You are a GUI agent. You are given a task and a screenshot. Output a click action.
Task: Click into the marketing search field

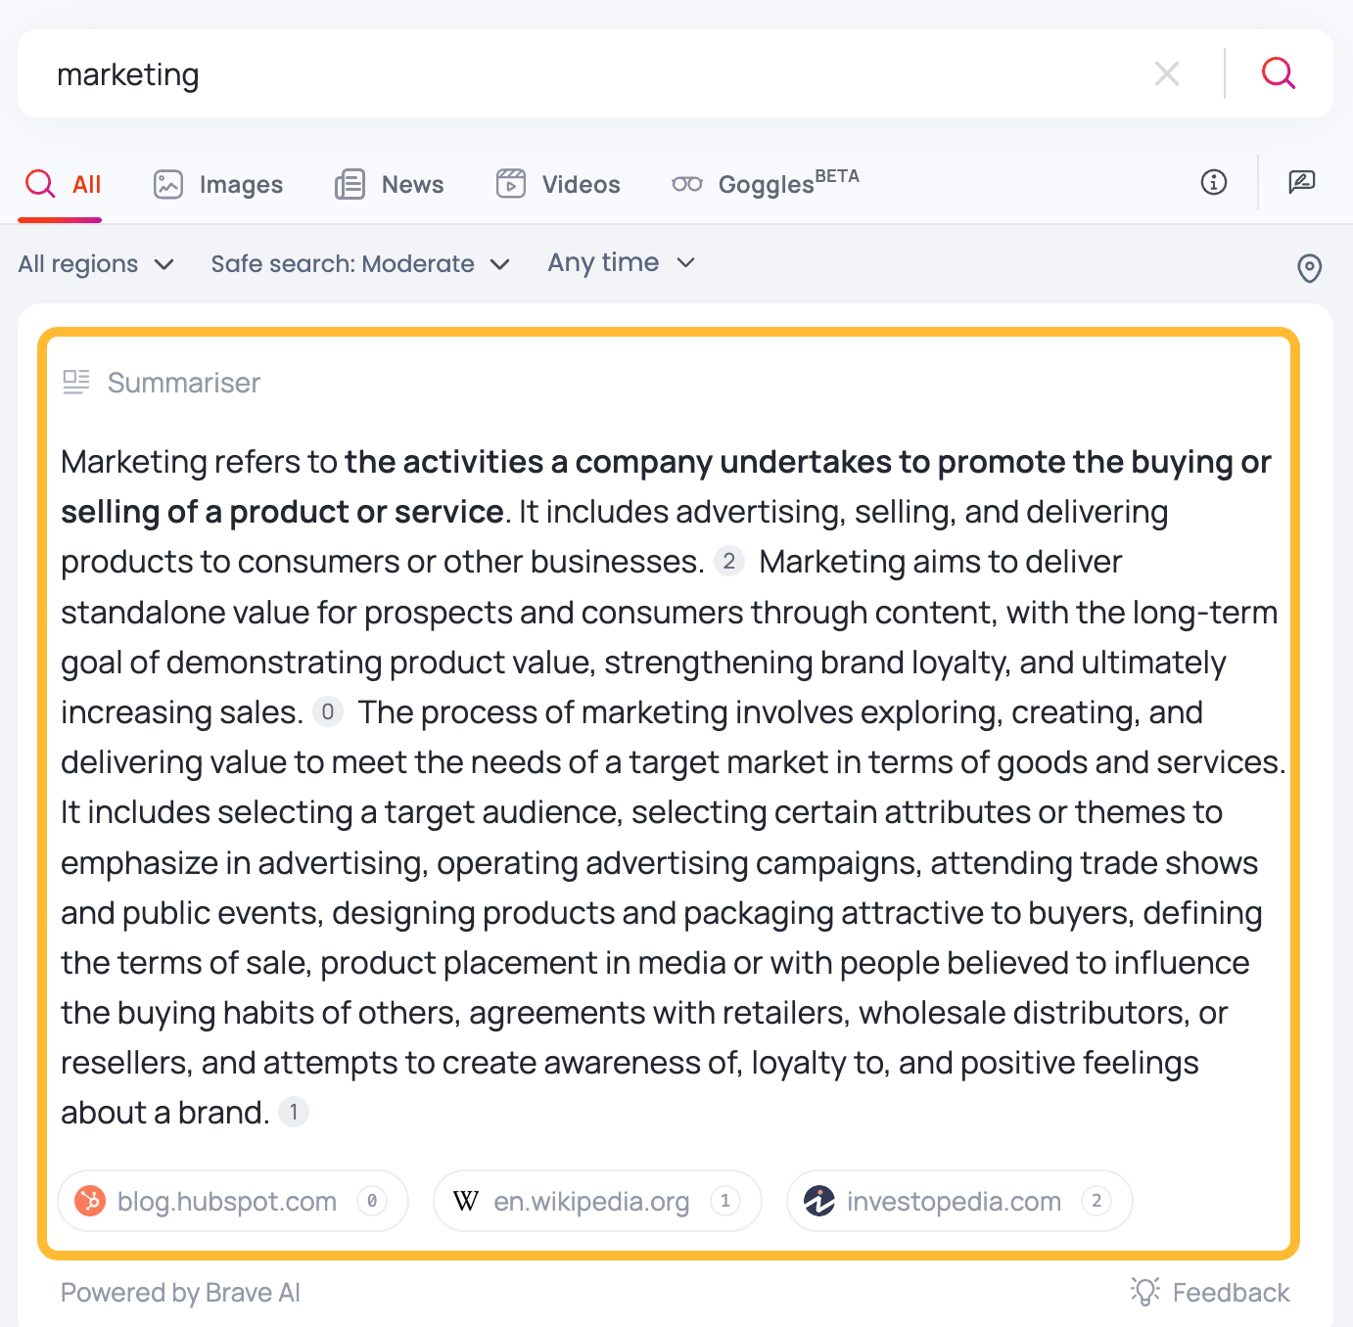click(x=587, y=74)
